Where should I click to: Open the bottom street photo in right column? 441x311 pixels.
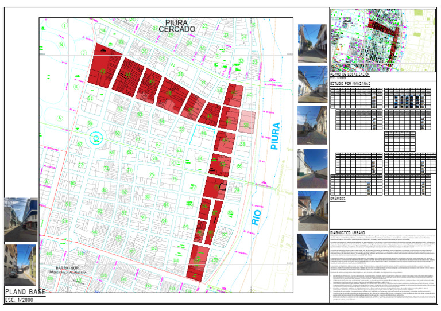(312, 255)
